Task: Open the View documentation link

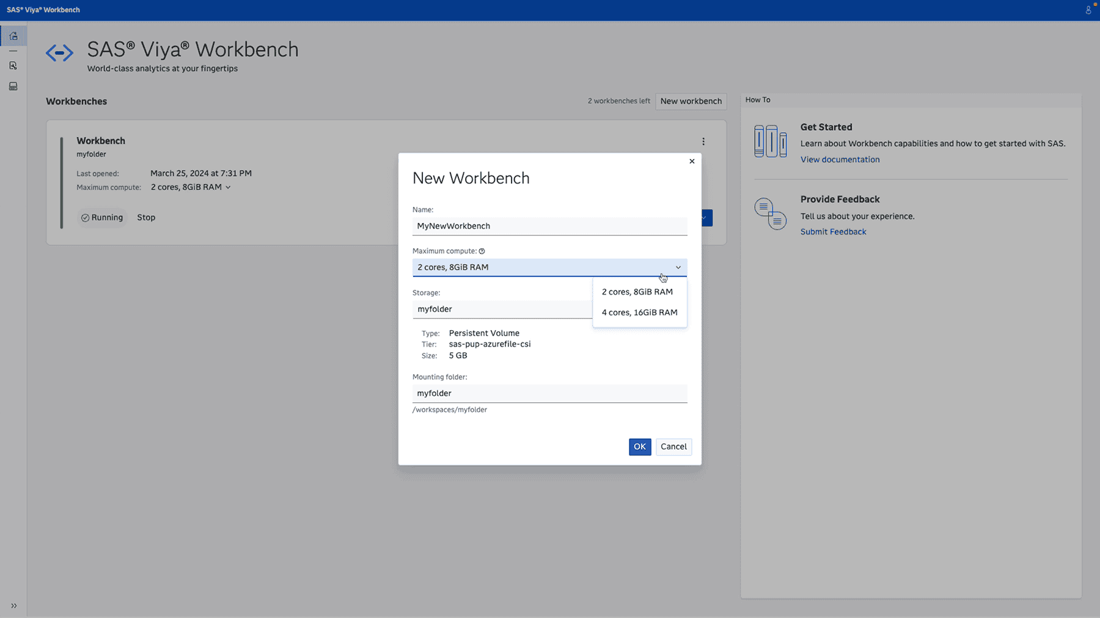Action: point(840,159)
